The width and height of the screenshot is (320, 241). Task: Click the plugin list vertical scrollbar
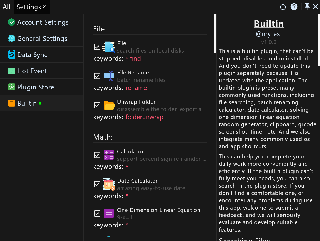(215, 33)
